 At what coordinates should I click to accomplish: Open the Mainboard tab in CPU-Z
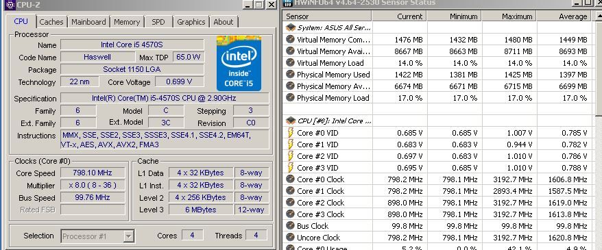[88, 22]
